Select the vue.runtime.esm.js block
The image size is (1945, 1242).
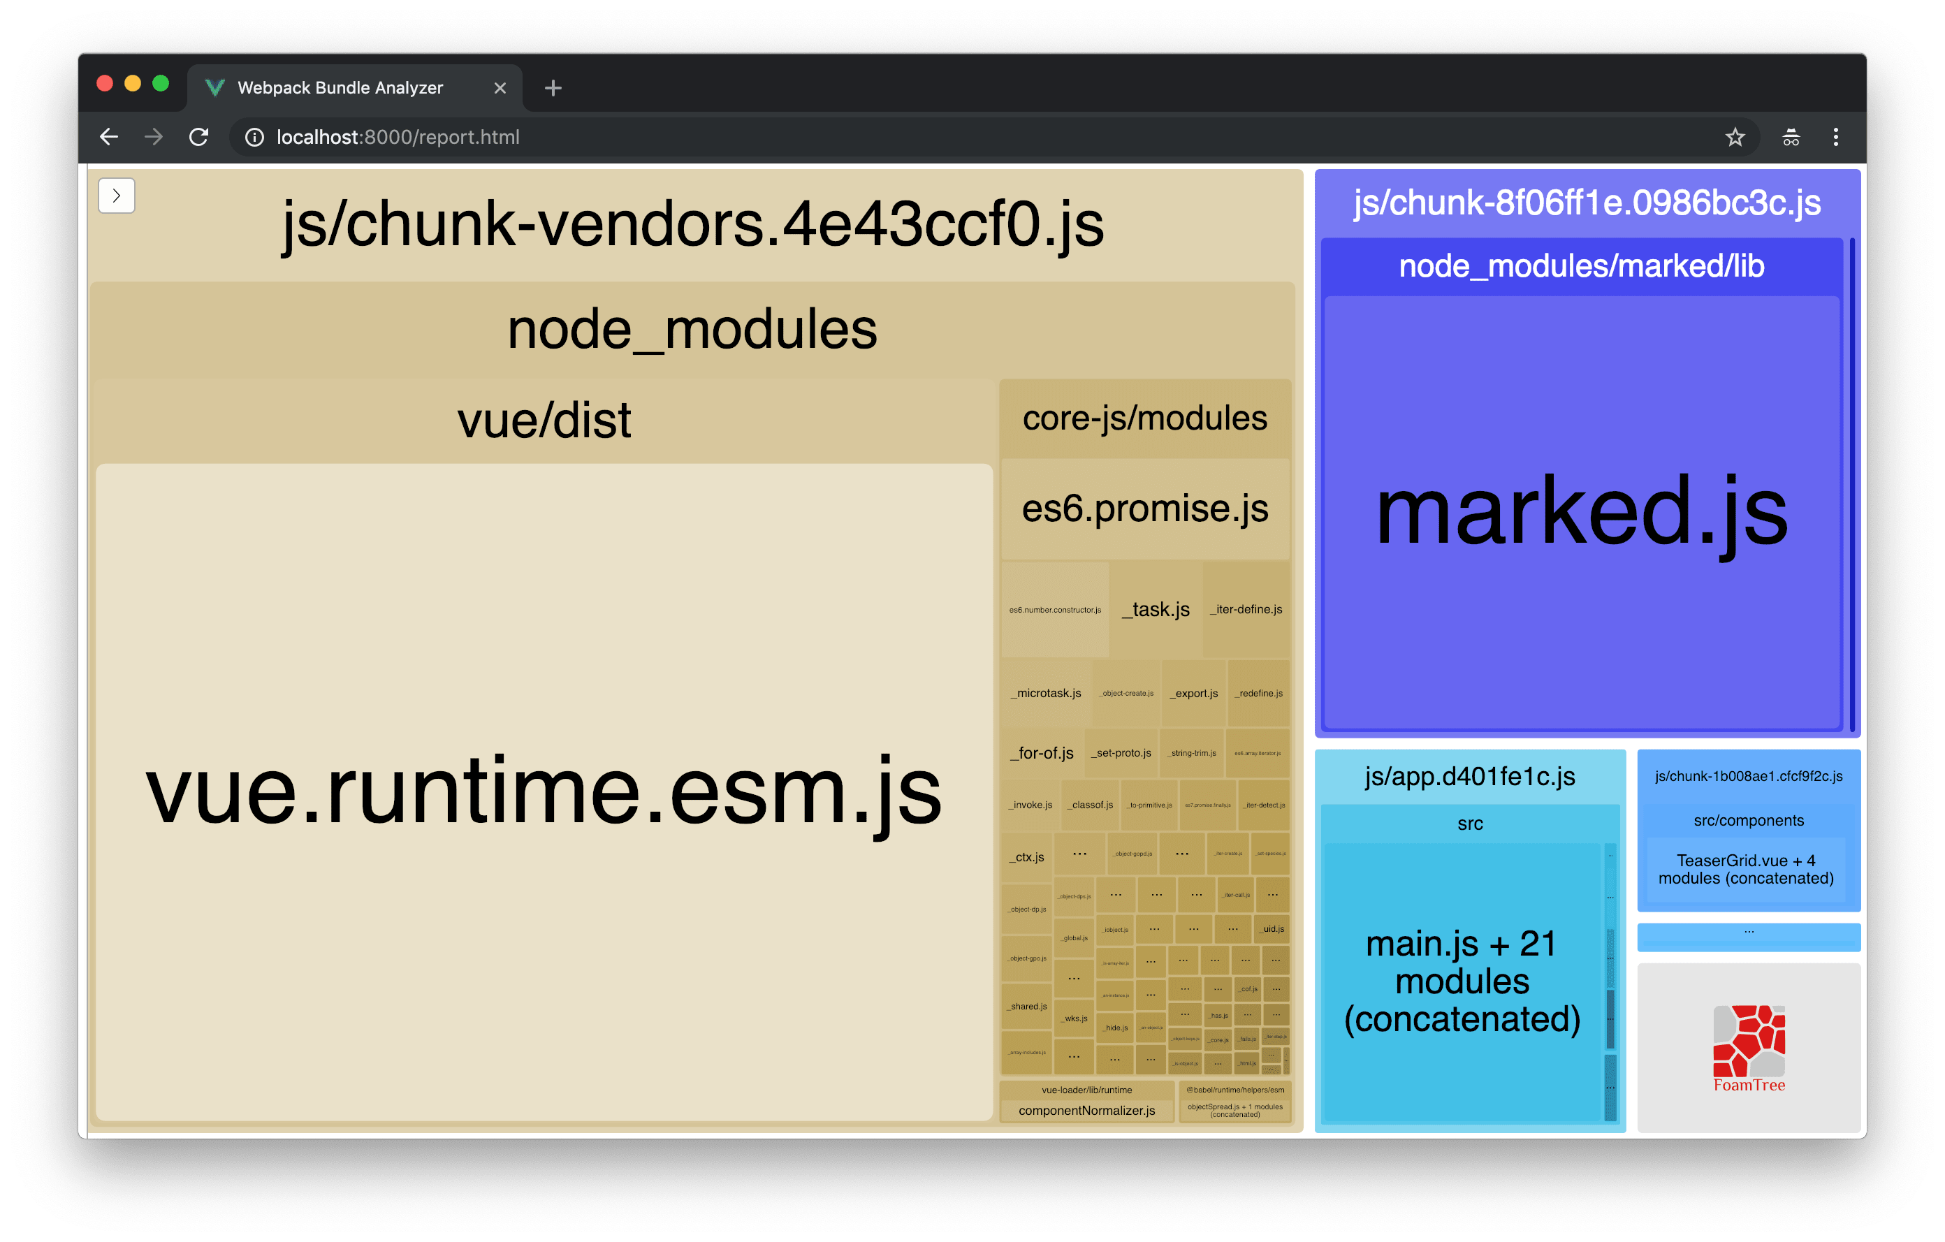pyautogui.click(x=544, y=791)
